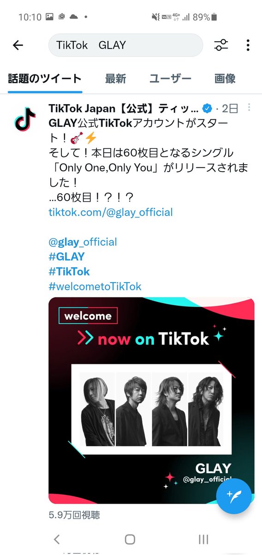The width and height of the screenshot is (262, 555).
Task: Open GLAY now on TikTok video thumbnail
Action: (x=151, y=401)
